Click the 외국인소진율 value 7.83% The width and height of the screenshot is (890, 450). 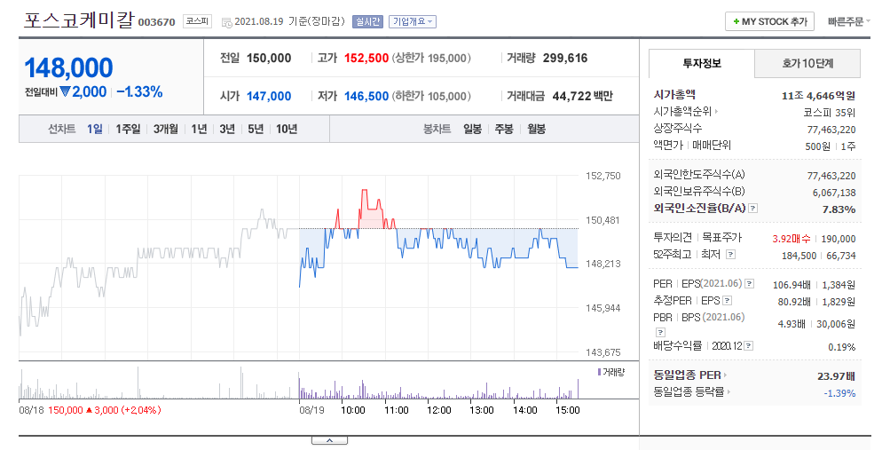click(x=839, y=209)
